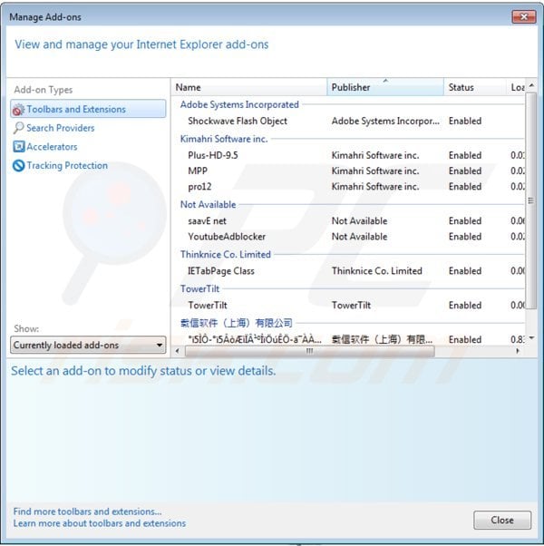Open the Show add-ons dropdown
This screenshot has width=544, height=546.
click(88, 345)
